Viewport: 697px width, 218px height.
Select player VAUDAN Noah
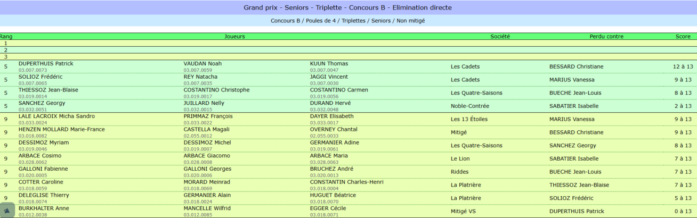click(x=202, y=64)
